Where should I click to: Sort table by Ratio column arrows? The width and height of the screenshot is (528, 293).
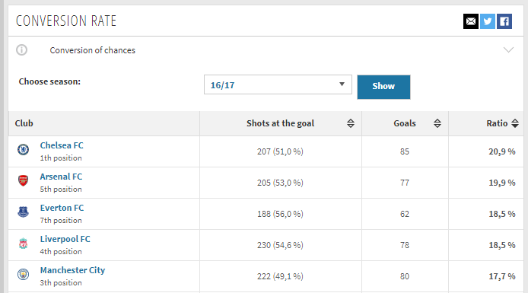515,123
